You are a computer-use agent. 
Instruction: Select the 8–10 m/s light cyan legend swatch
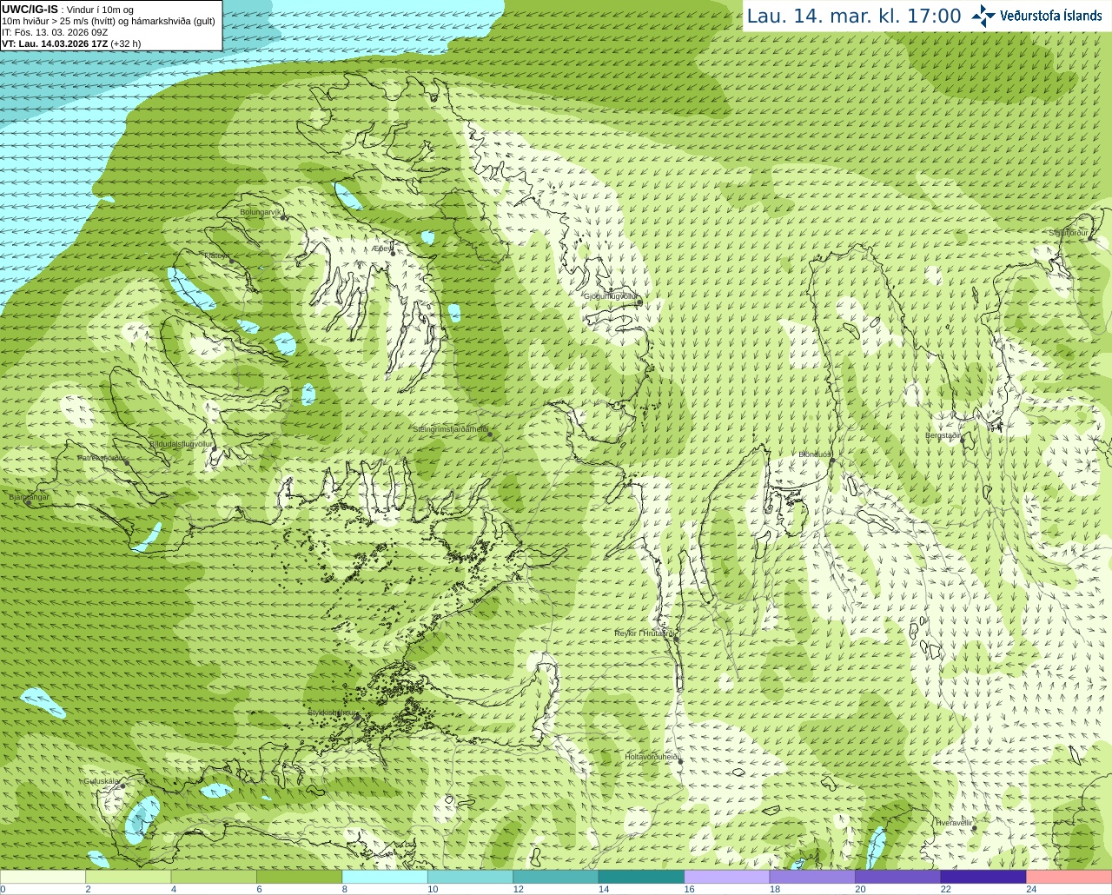click(x=385, y=877)
